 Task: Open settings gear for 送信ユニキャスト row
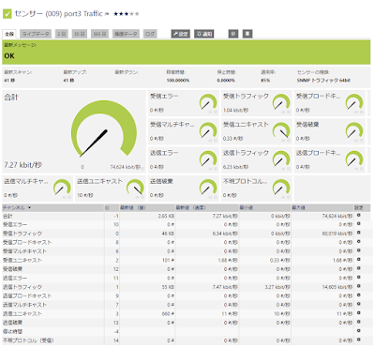pyautogui.click(x=358, y=312)
